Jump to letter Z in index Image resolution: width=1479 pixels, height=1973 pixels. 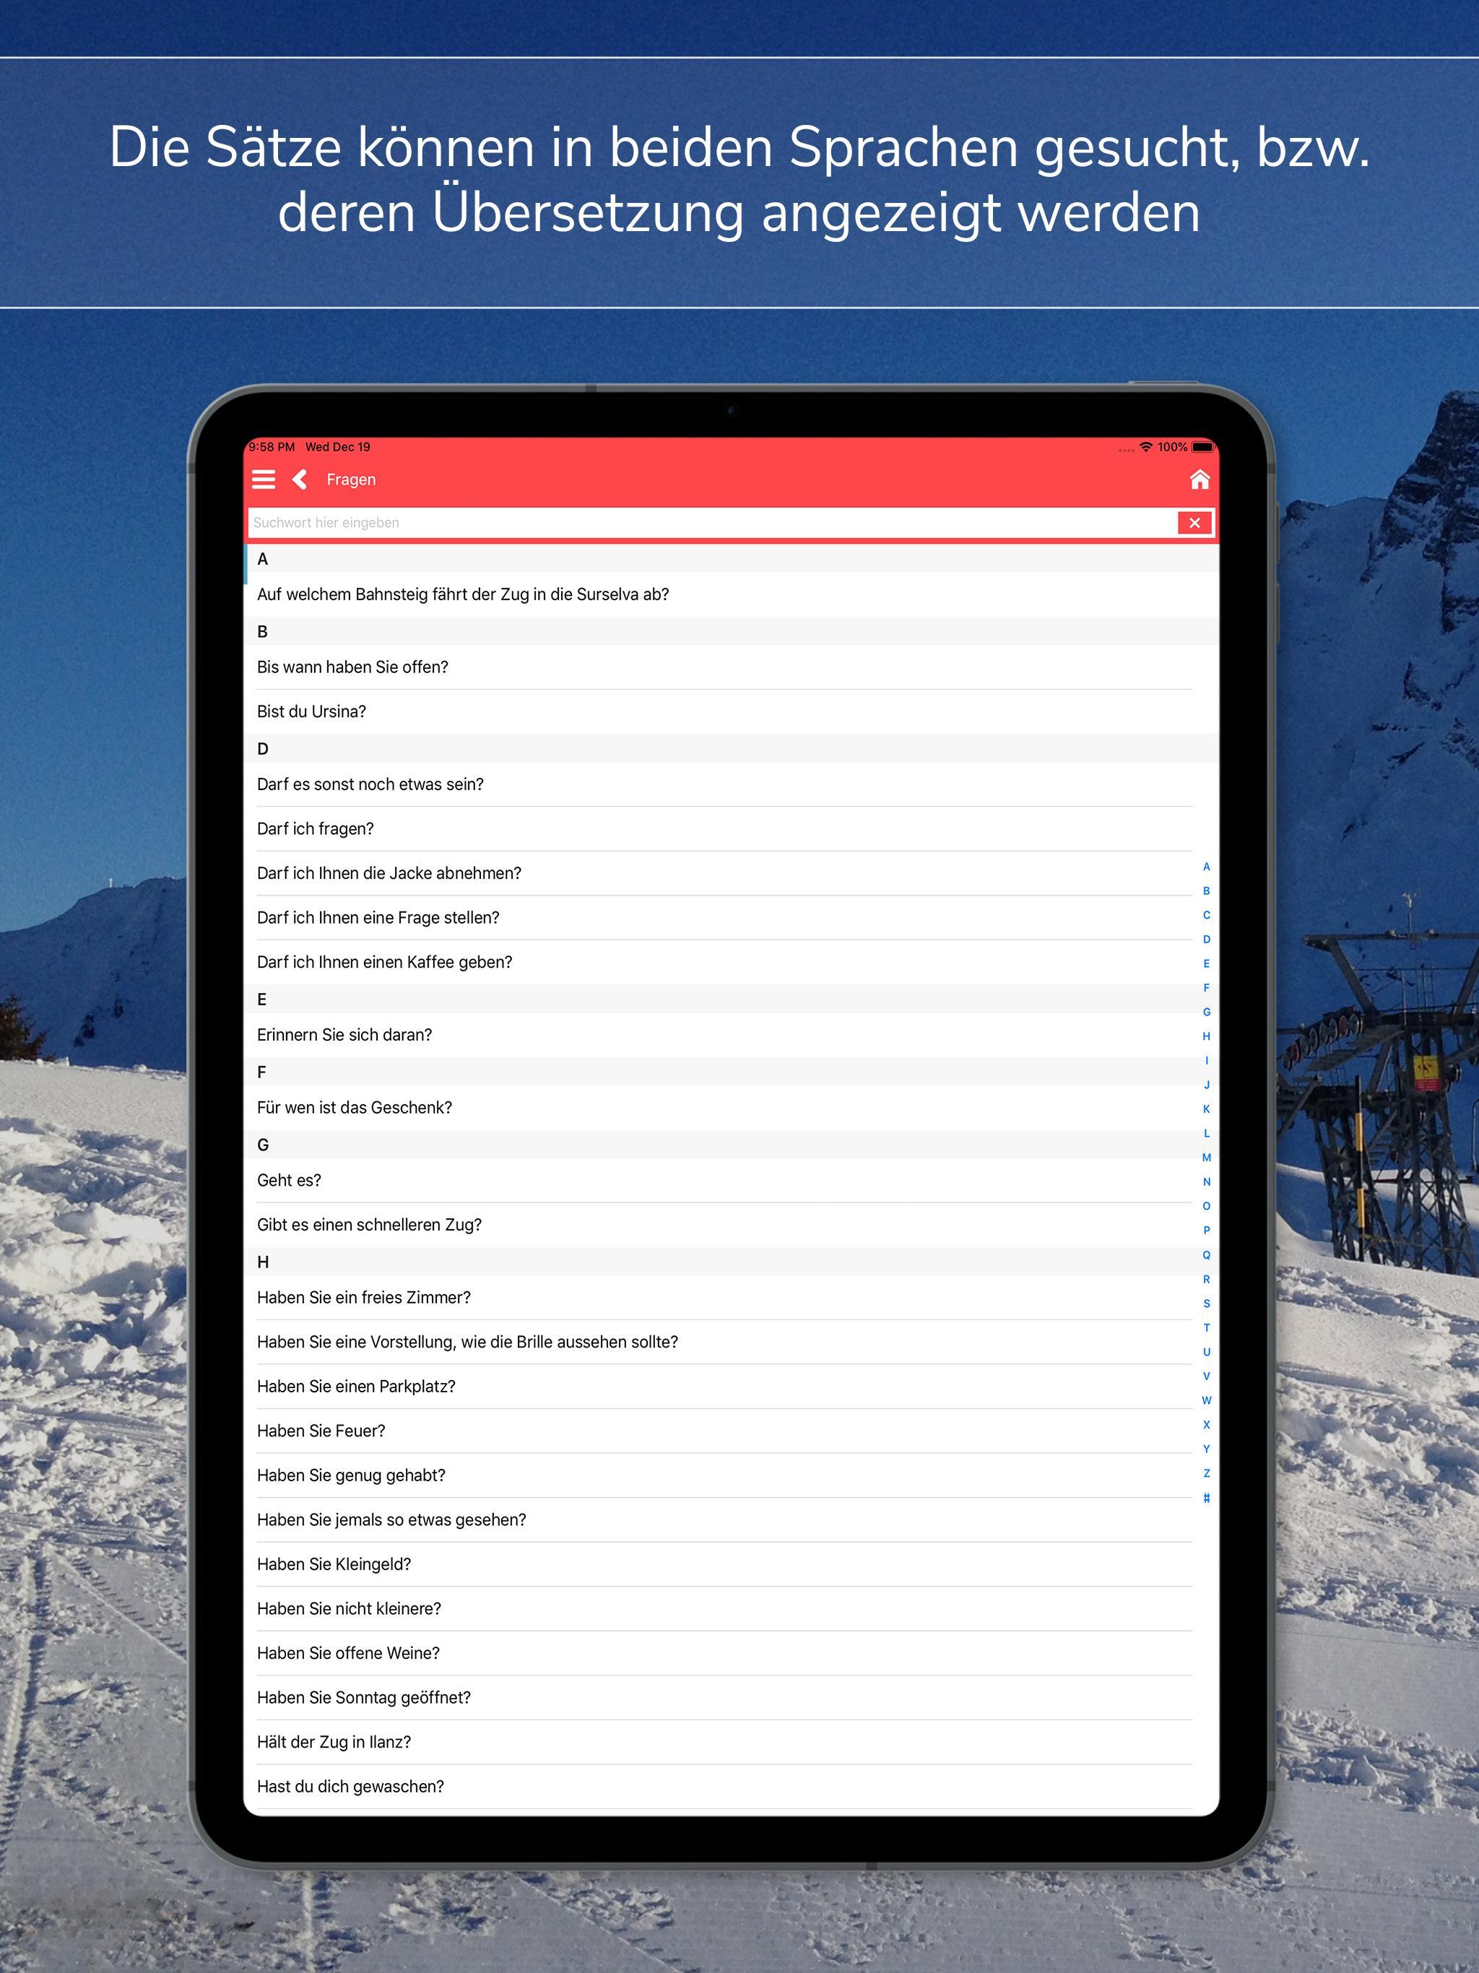(1206, 1473)
